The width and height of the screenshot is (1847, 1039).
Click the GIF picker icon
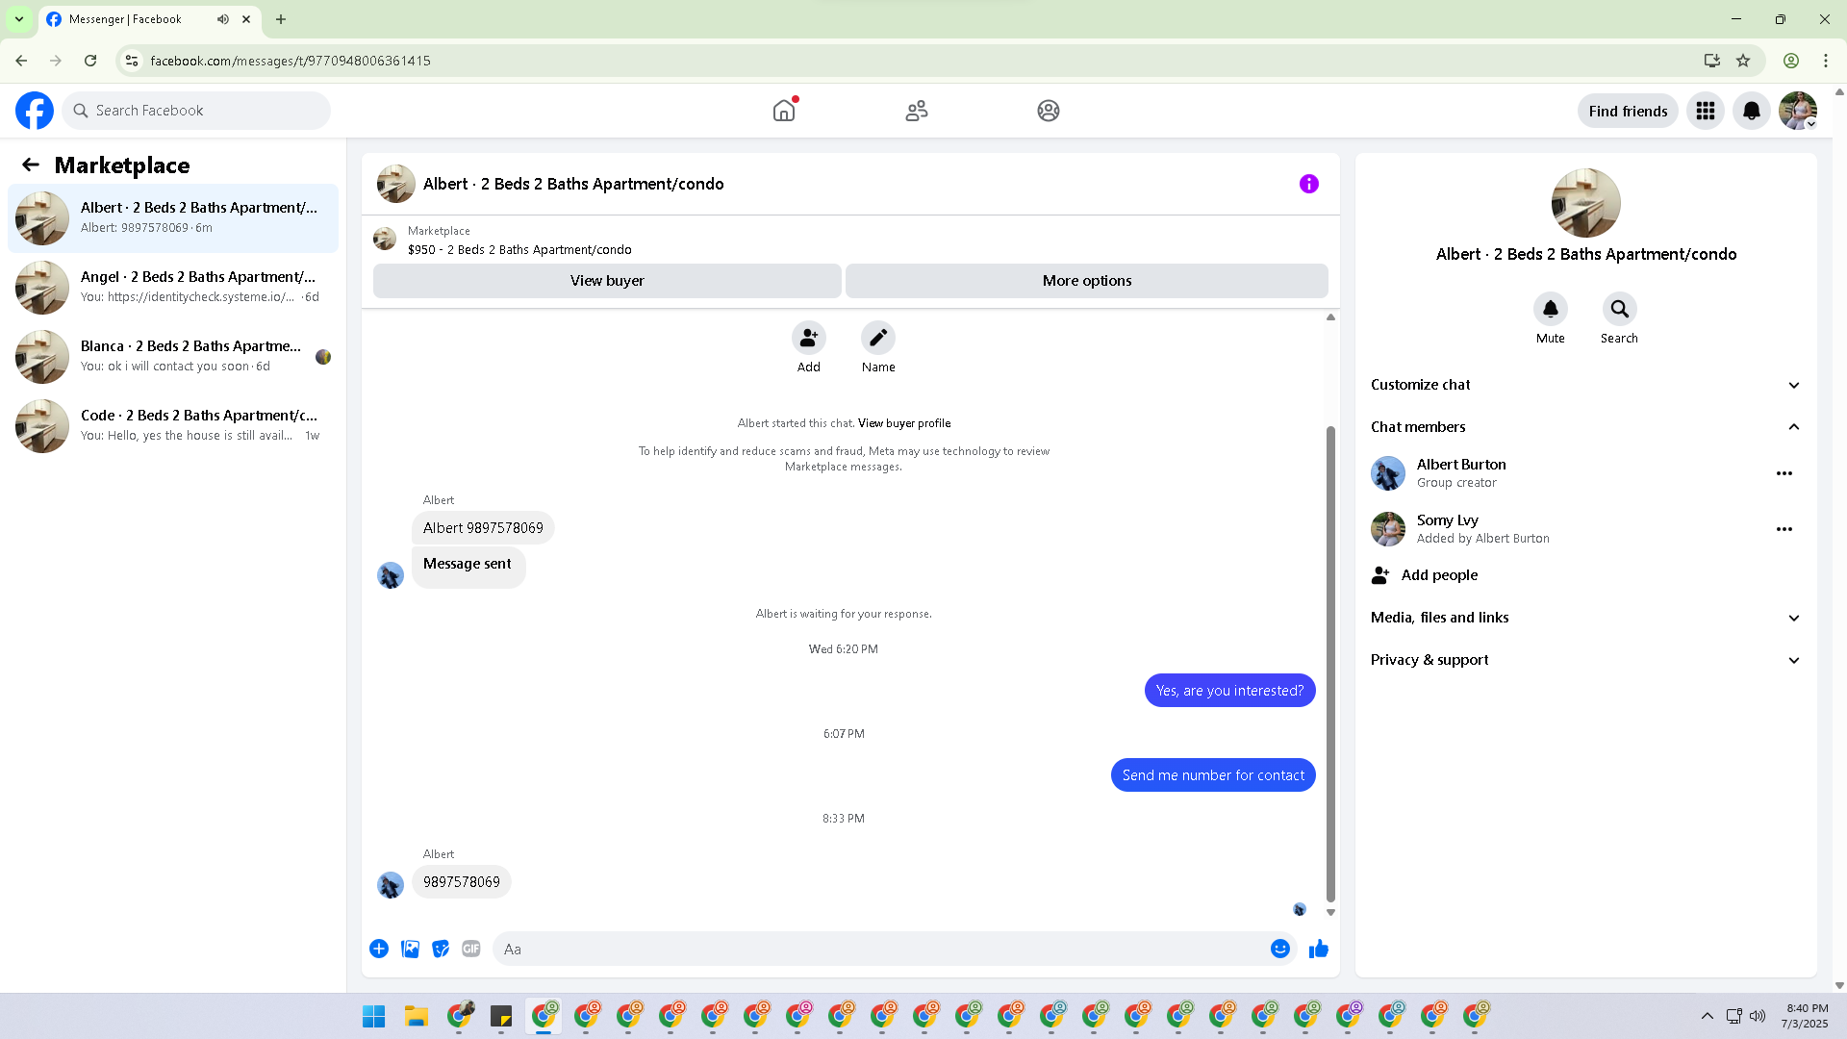click(x=470, y=949)
